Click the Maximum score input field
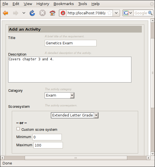 [x=48, y=145]
